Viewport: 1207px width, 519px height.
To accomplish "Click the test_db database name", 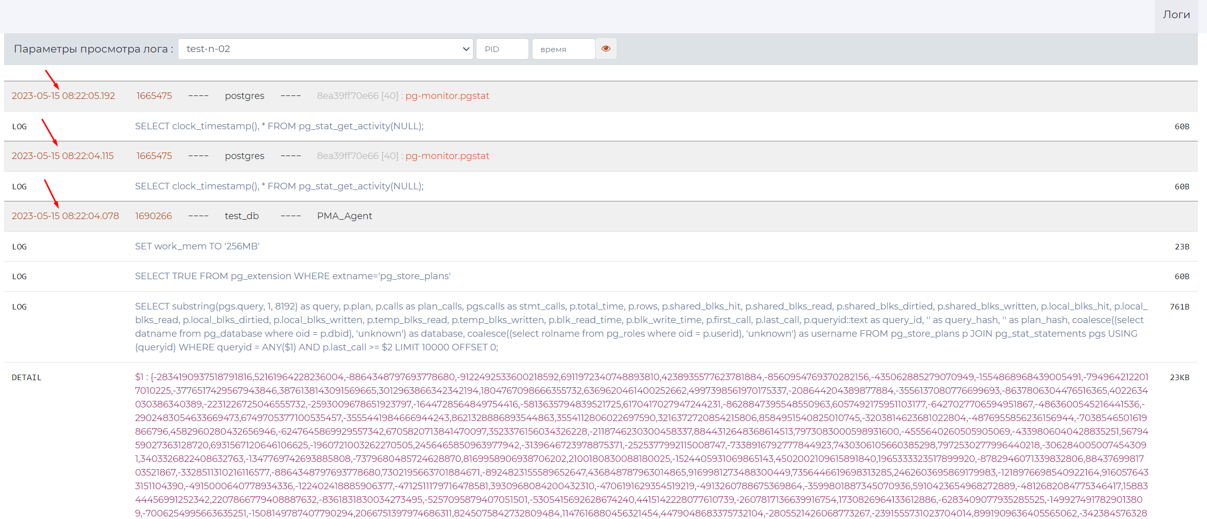I will point(242,216).
